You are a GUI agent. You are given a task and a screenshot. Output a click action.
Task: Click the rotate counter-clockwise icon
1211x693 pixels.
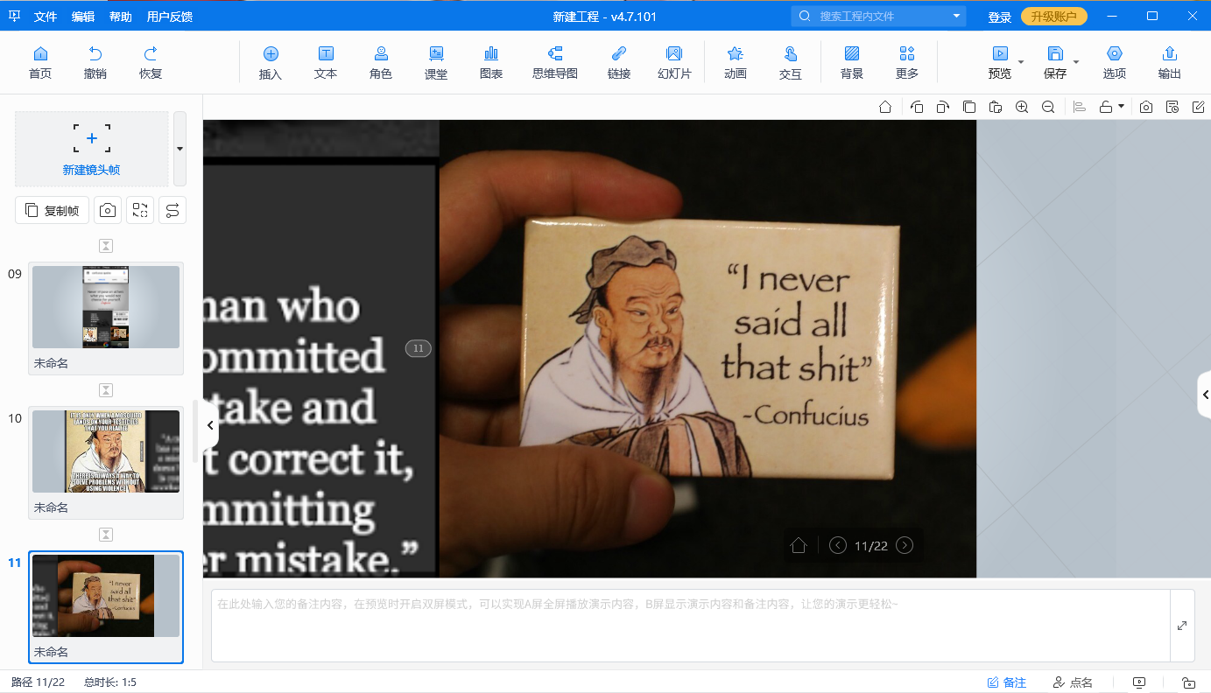(x=917, y=107)
